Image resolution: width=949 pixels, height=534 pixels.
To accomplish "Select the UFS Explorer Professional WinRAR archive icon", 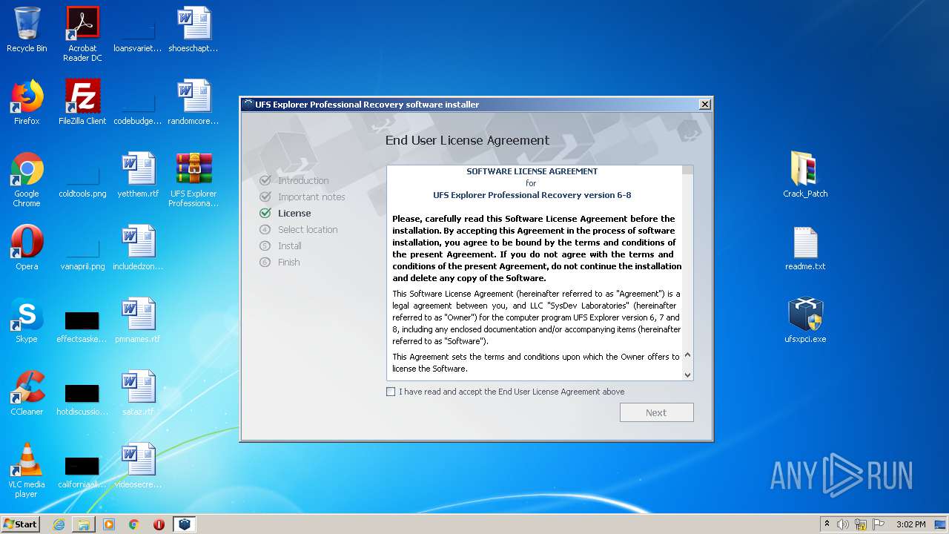I will [194, 179].
